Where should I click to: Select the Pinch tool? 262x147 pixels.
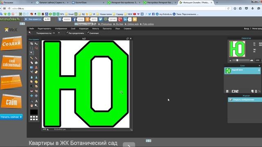[x=36, y=96]
